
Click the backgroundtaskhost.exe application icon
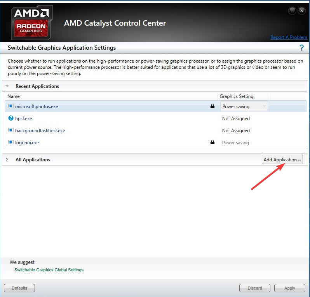(10, 130)
